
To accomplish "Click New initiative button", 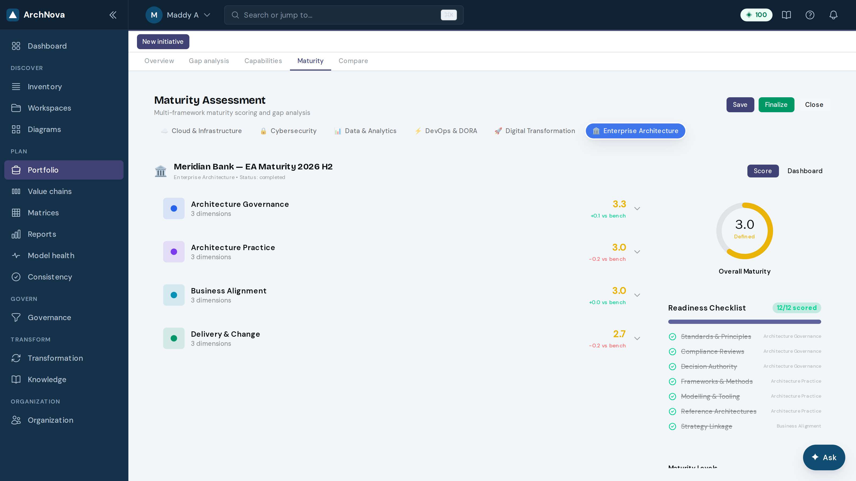I will click(163, 41).
